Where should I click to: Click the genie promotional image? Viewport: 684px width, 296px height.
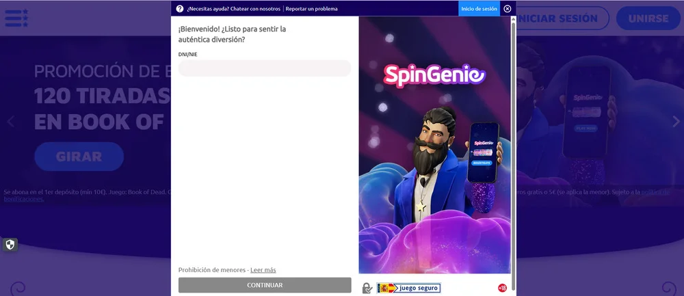434,145
